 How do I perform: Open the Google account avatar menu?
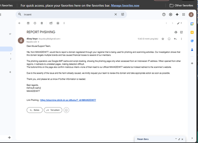click(x=191, y=15)
